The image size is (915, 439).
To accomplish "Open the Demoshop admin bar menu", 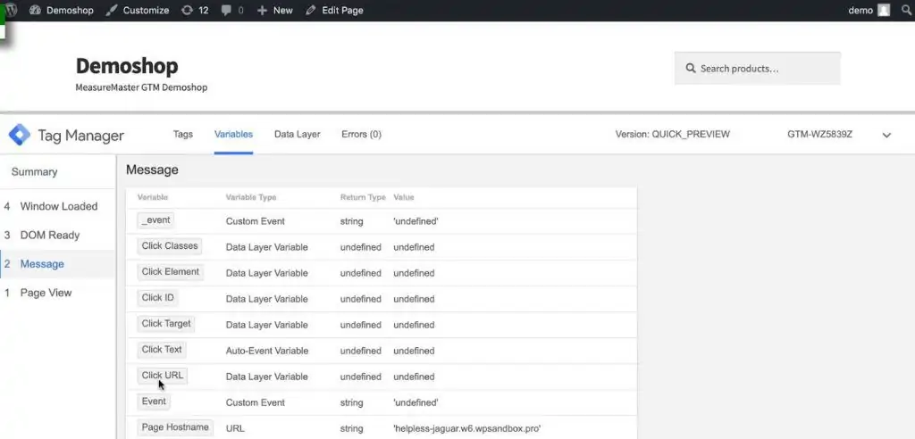I will tap(62, 10).
